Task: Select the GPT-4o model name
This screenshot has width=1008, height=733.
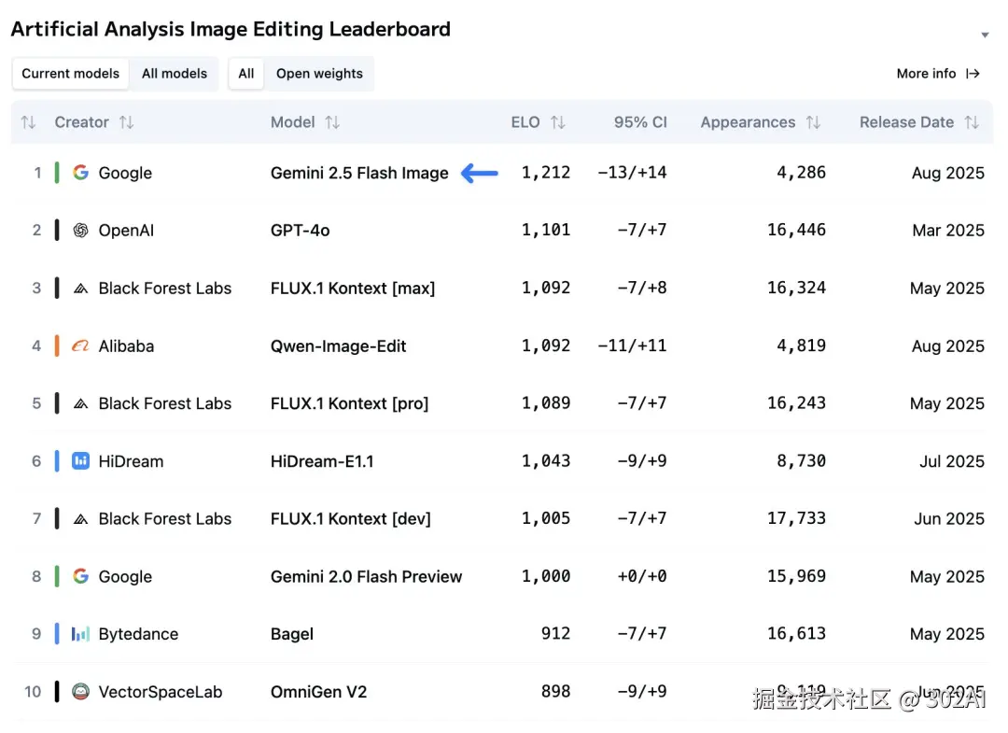Action: (x=301, y=231)
